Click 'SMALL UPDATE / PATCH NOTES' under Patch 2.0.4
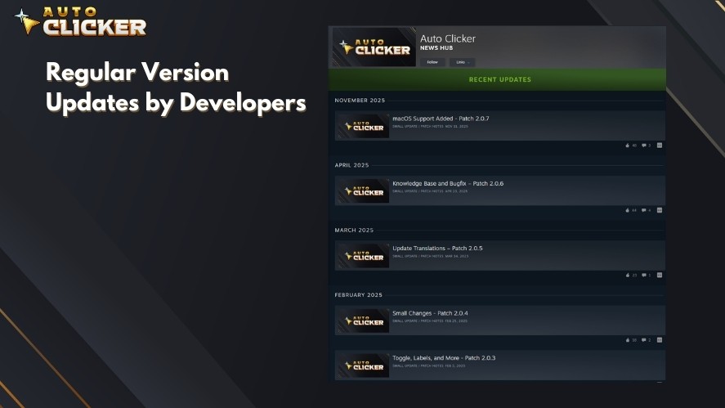This screenshot has width=725, height=408. (418, 321)
